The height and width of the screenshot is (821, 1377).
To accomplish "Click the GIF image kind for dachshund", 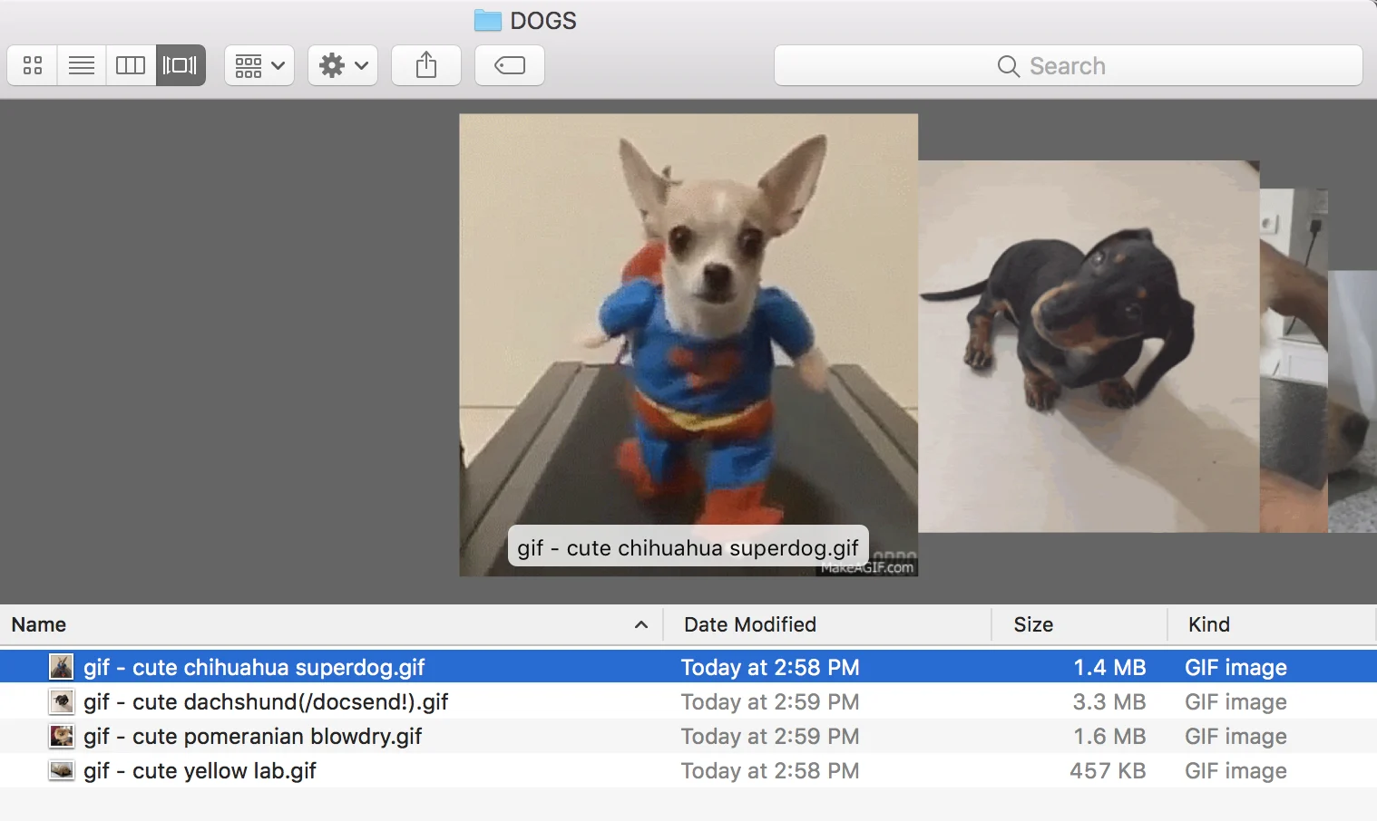I will click(1235, 701).
